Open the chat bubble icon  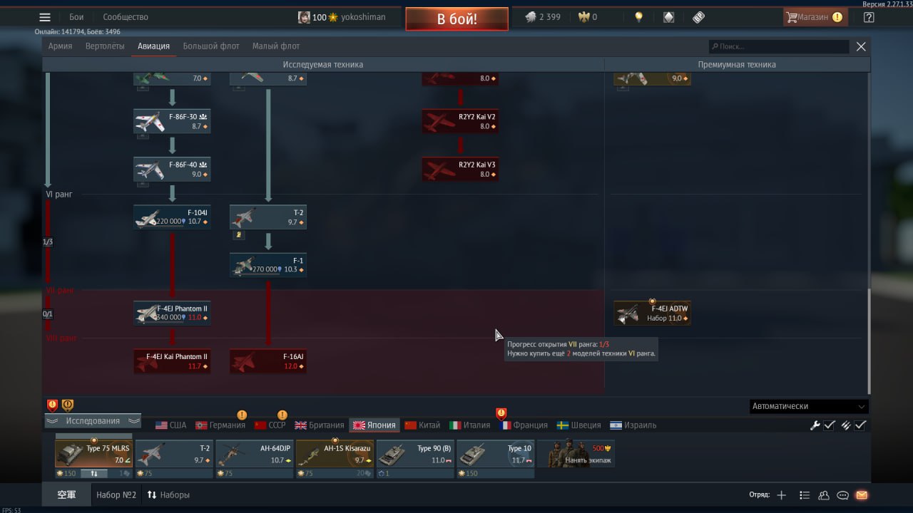[x=842, y=495]
